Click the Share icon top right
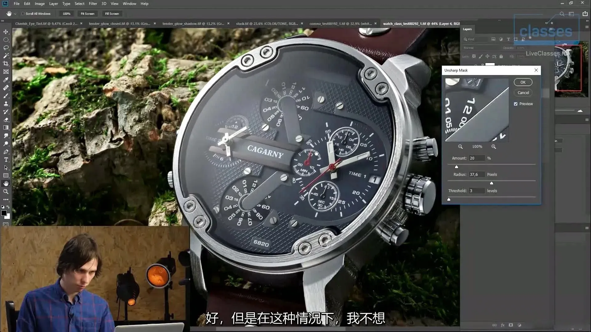591x332 pixels. tap(585, 14)
